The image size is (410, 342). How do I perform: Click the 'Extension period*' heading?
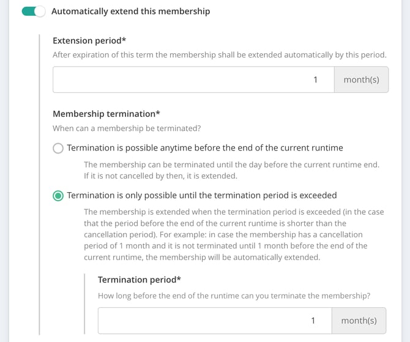89,40
